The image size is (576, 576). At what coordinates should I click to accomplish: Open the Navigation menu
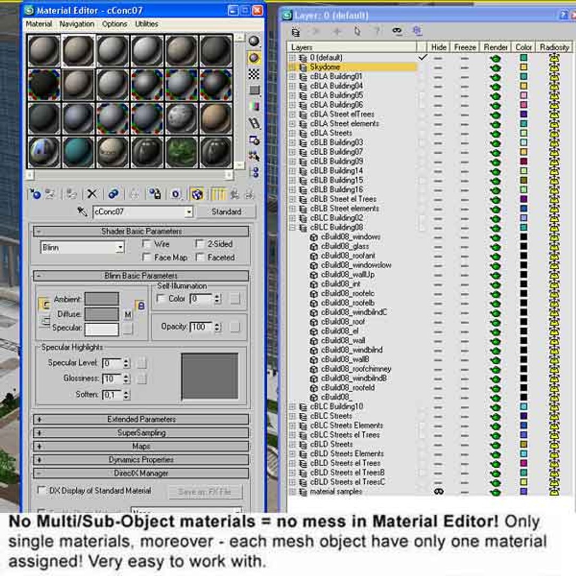(77, 24)
